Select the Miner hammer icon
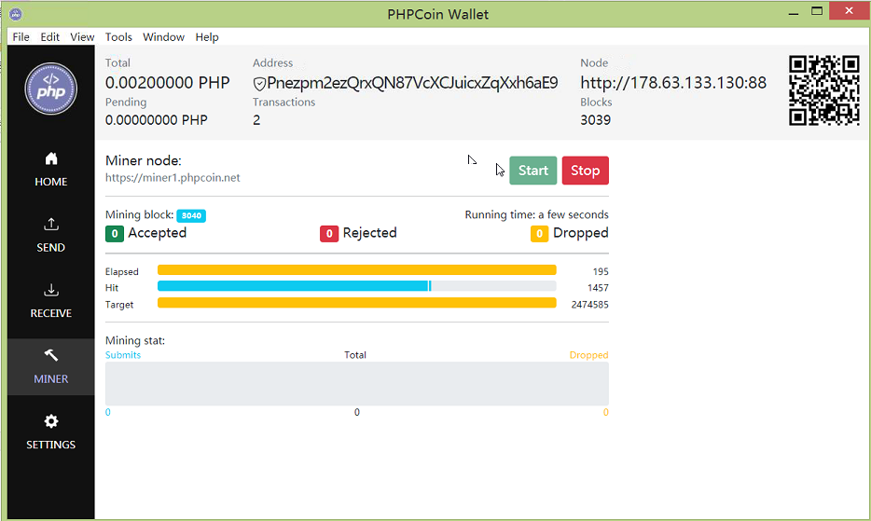This screenshot has width=871, height=521. coord(51,355)
